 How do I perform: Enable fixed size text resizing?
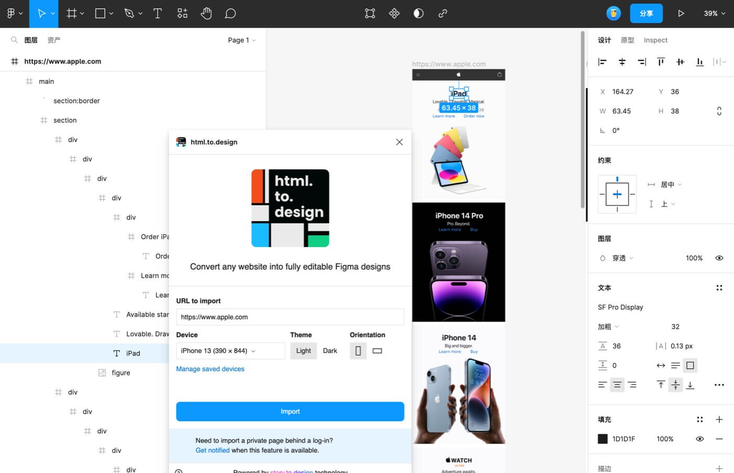coord(690,365)
